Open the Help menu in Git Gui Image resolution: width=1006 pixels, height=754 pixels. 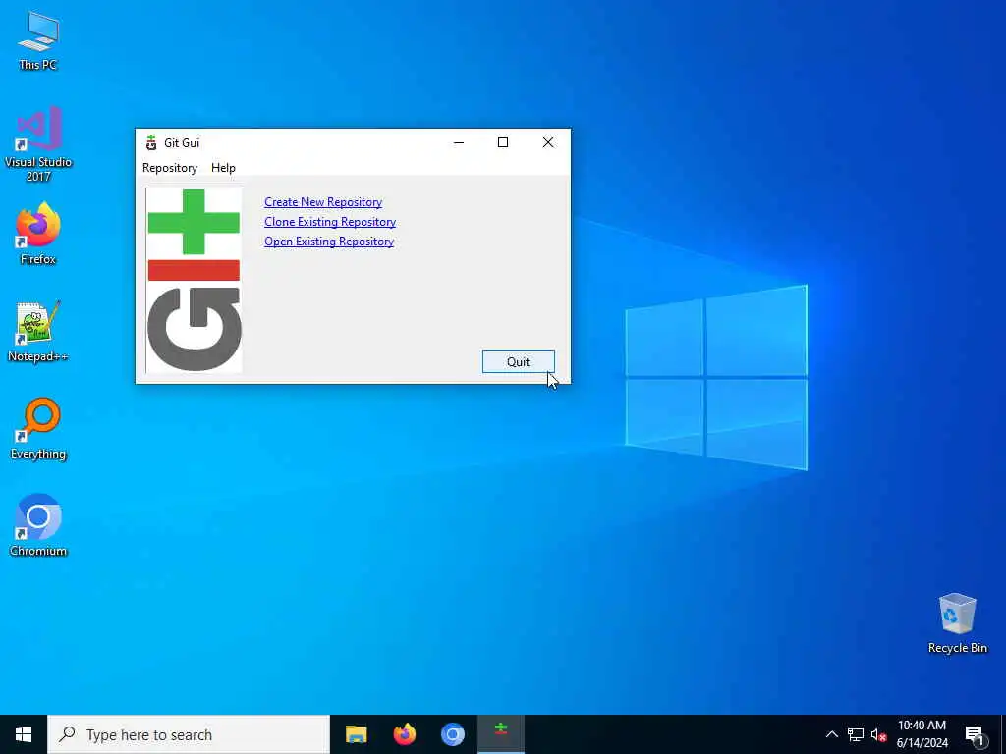[223, 167]
